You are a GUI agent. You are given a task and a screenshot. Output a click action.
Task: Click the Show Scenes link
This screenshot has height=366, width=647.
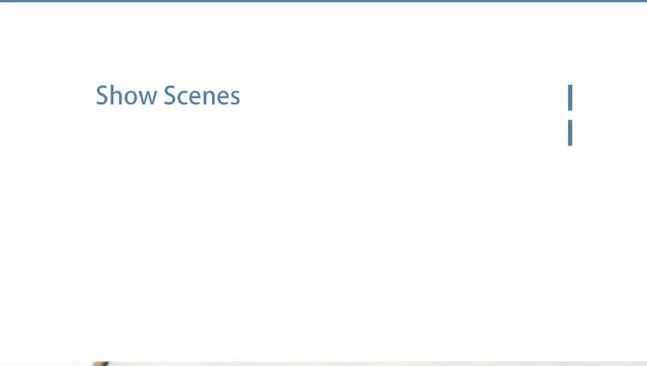(168, 95)
